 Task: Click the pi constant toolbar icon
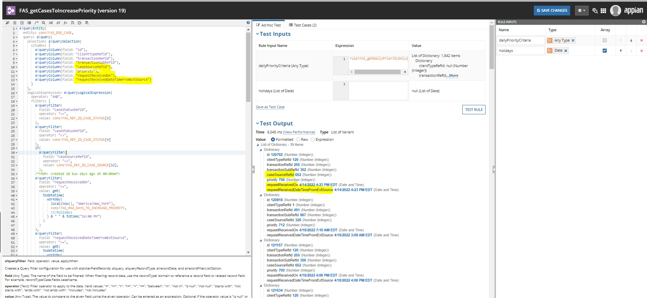pos(73,23)
